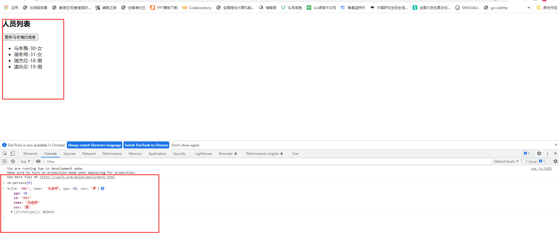The width and height of the screenshot is (559, 243).
Task: Toggle the console sidebar icon
Action: click(x=4, y=161)
